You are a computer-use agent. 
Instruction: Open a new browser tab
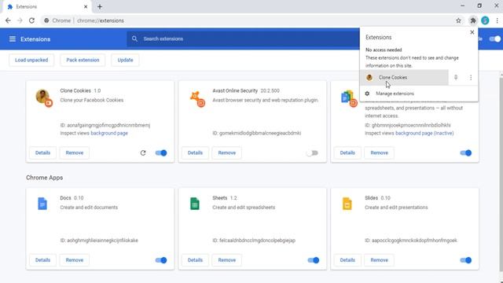point(100,6)
